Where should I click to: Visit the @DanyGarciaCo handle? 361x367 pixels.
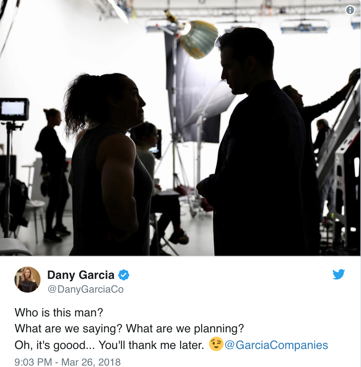point(85,289)
